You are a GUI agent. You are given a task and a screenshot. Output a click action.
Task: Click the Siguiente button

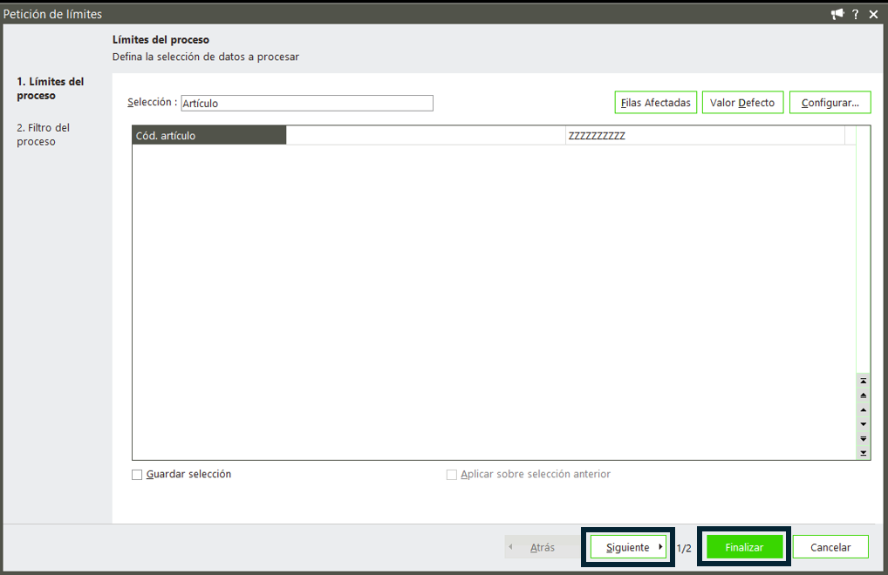[628, 547]
